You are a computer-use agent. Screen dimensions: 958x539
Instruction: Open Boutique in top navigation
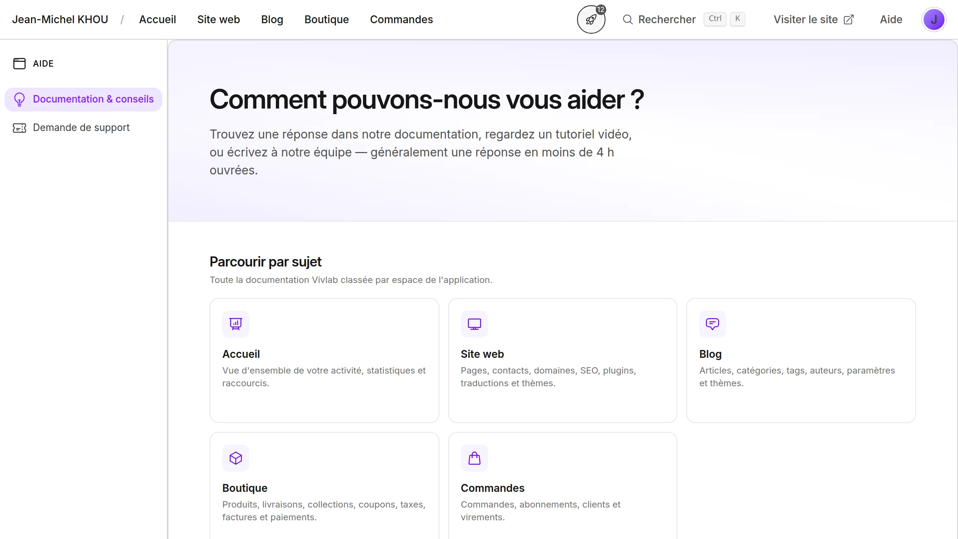(x=326, y=19)
